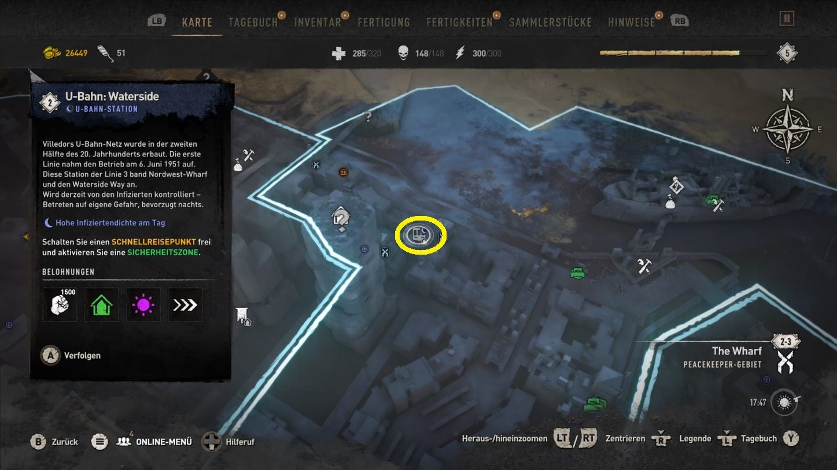Open the Tagebuch tab

tap(253, 23)
